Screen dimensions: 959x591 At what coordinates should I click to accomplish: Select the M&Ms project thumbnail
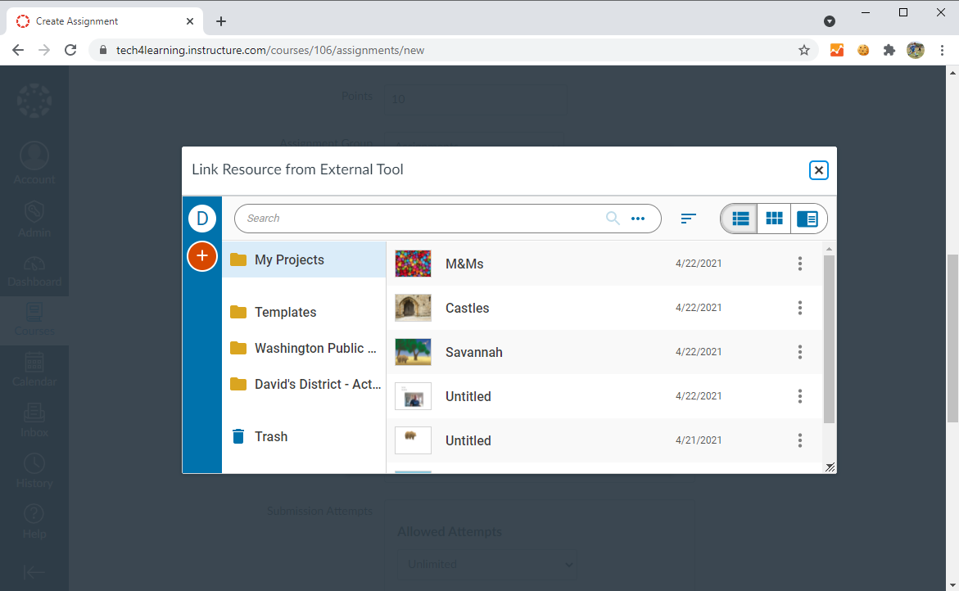(x=413, y=264)
